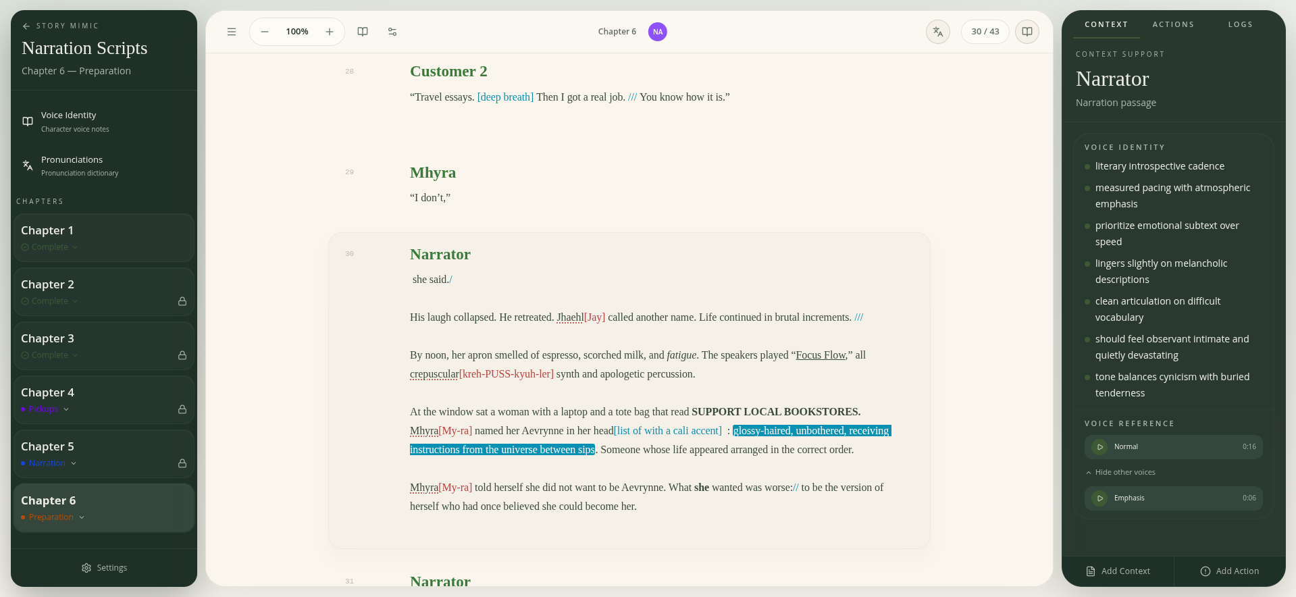Screen dimensions: 1296x597
Task: Open Chapter 1 Complete status dropdown
Action: 49,247
